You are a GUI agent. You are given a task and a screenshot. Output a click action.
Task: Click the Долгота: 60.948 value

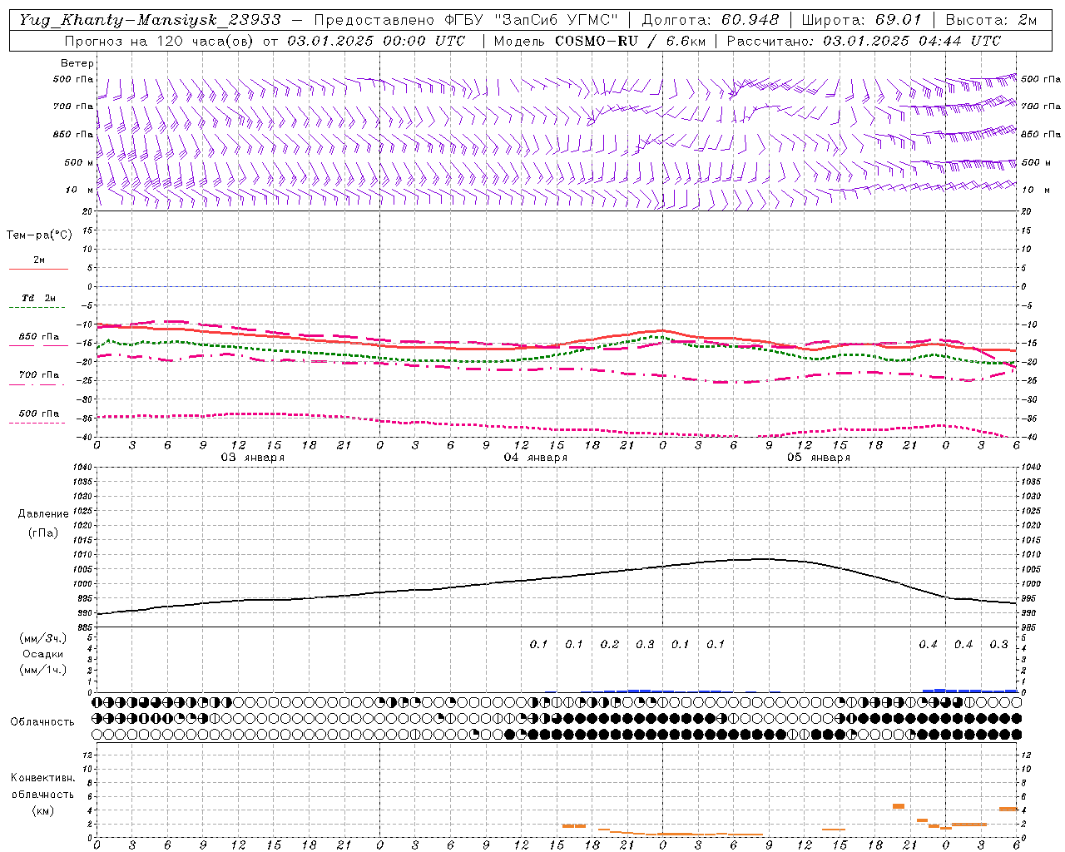pyautogui.click(x=711, y=20)
